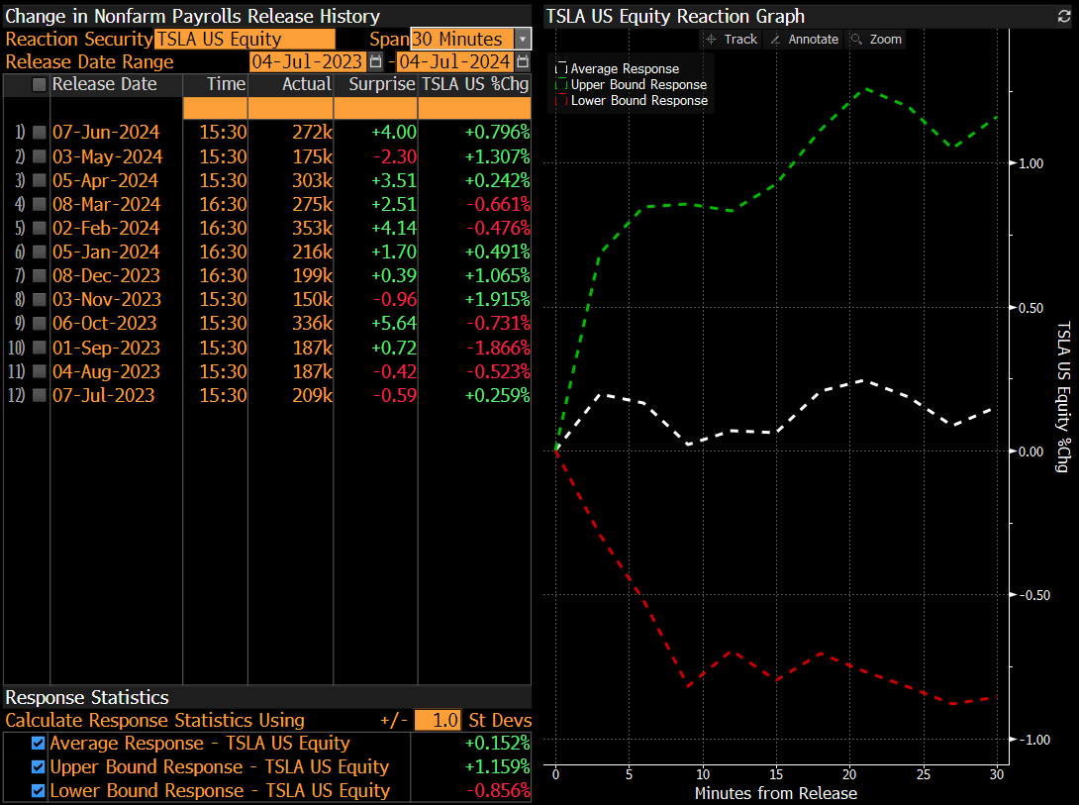Click the filter box under Time column
Screen dimensions: 1079x805
(x=216, y=108)
